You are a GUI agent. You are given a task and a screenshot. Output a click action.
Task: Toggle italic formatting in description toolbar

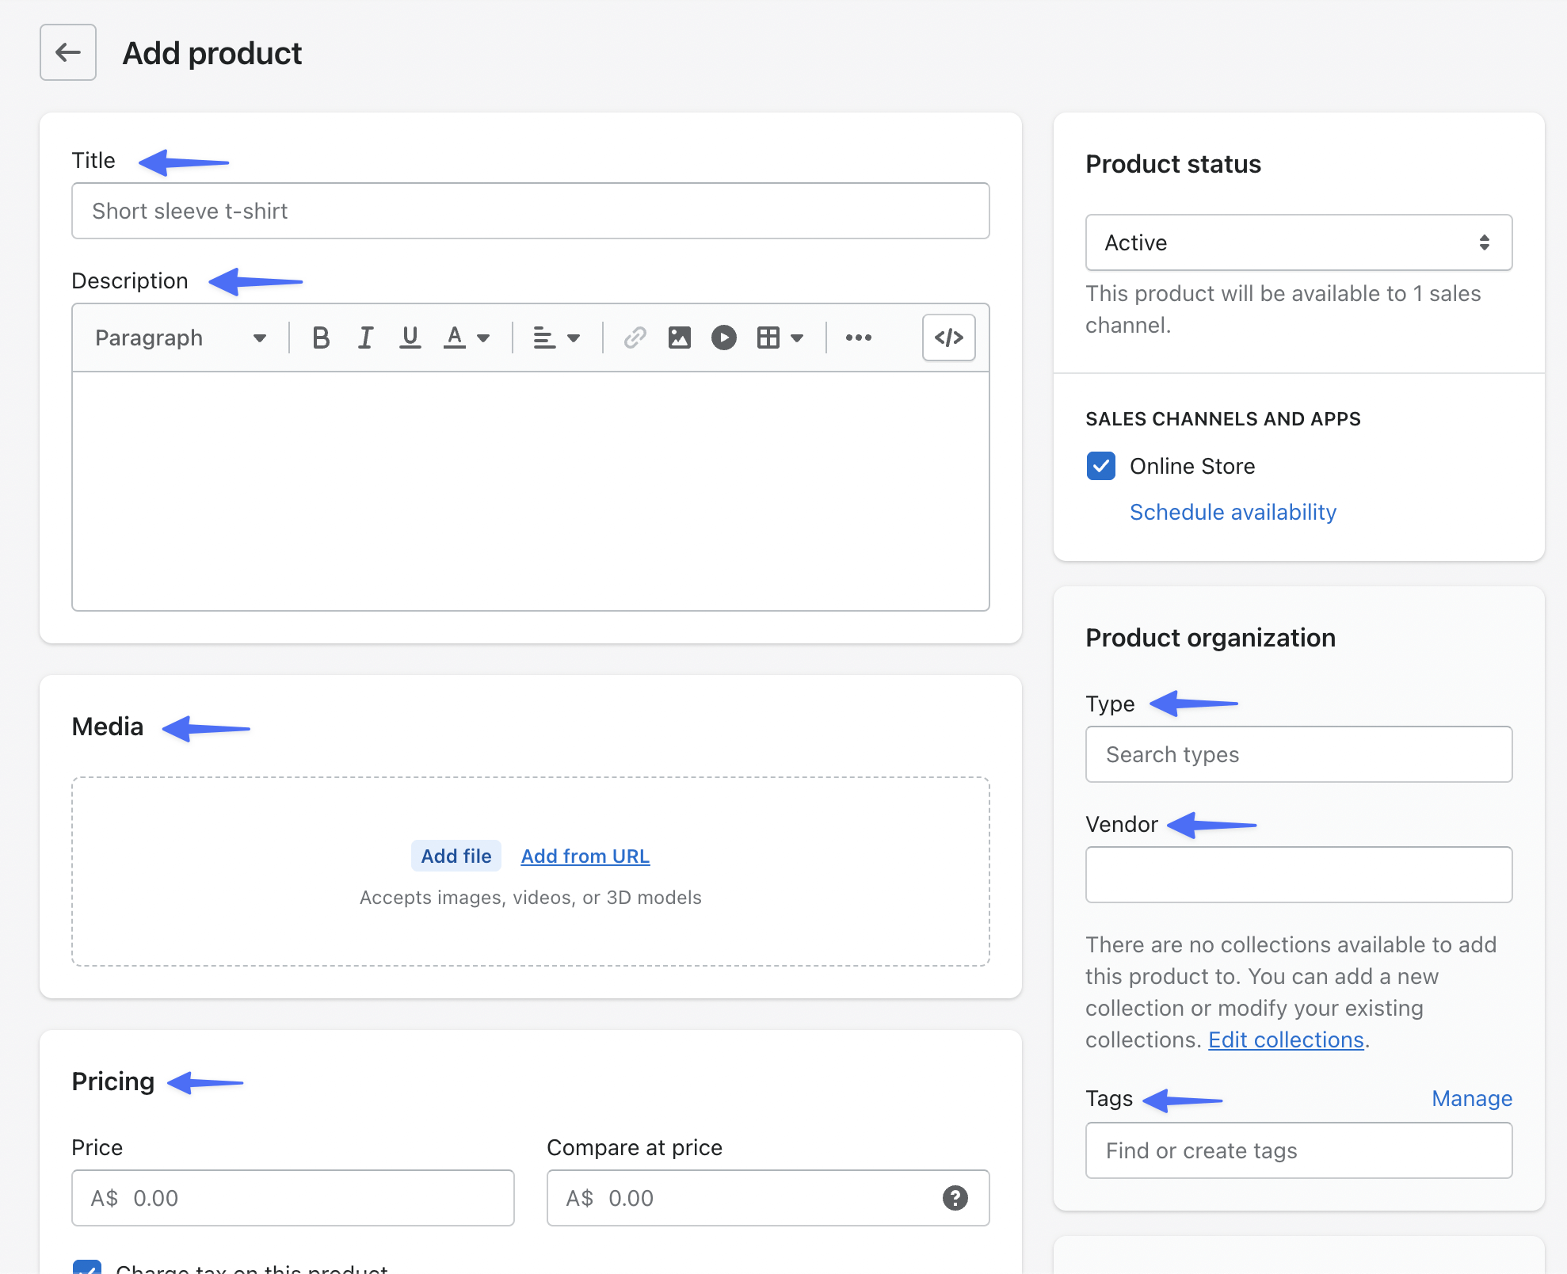365,338
